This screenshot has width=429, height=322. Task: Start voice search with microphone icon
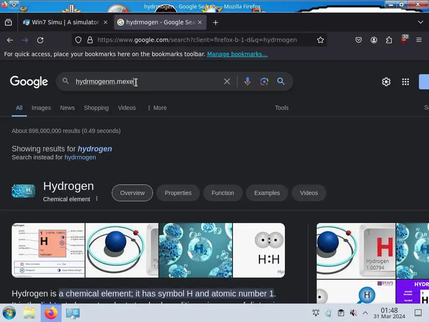tap(247, 81)
